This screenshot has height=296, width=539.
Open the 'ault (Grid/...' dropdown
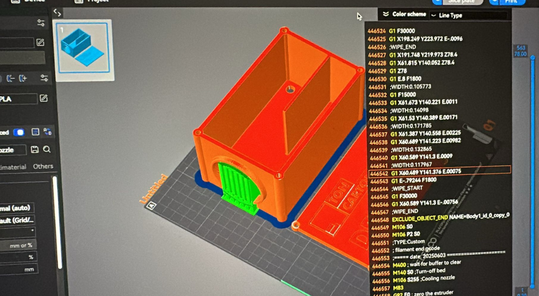pos(17,221)
